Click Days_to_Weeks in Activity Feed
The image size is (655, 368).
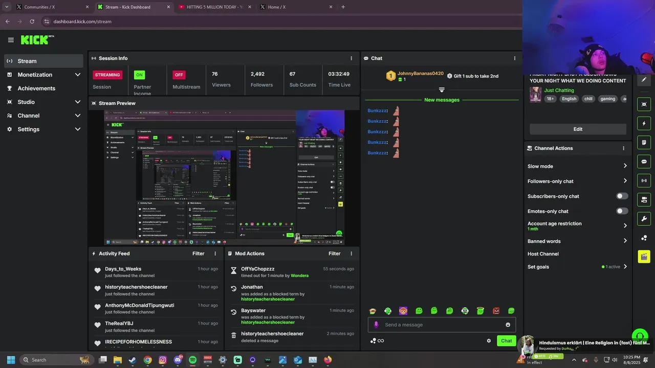click(x=123, y=269)
